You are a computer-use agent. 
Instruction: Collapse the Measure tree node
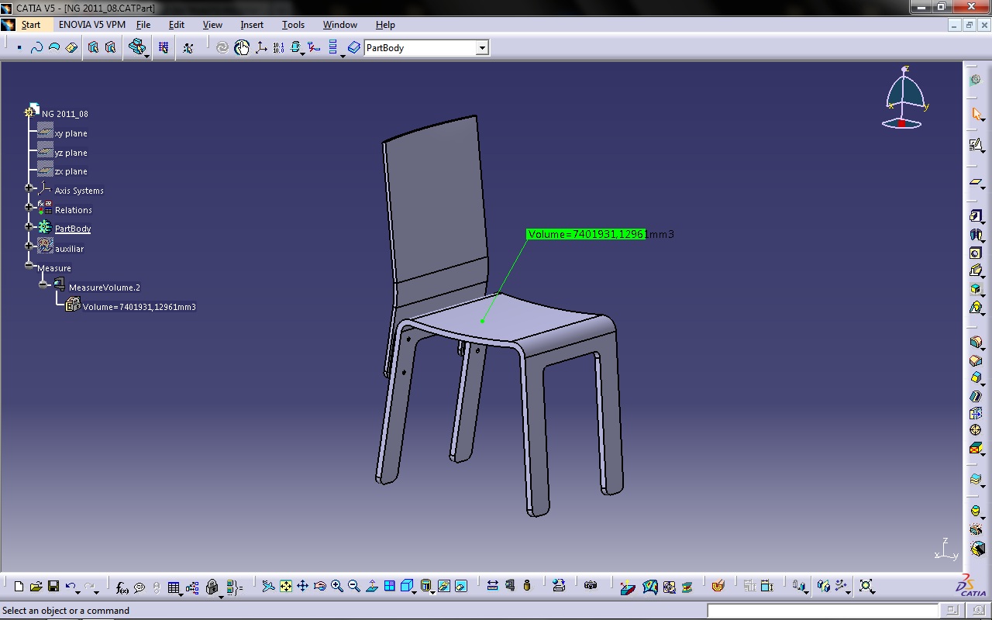[29, 265]
